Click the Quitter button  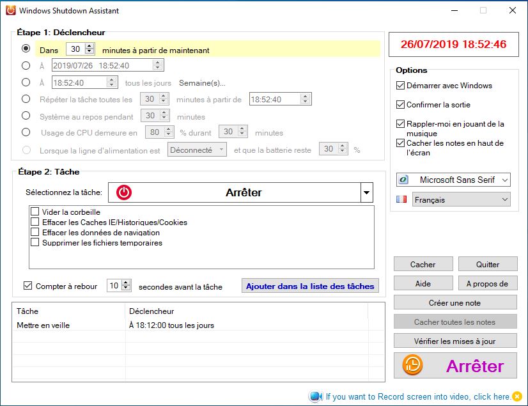pyautogui.click(x=488, y=264)
